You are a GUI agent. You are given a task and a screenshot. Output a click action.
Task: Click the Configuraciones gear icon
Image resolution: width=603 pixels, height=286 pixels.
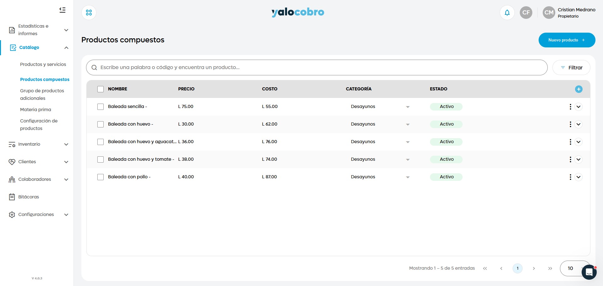[12, 215]
